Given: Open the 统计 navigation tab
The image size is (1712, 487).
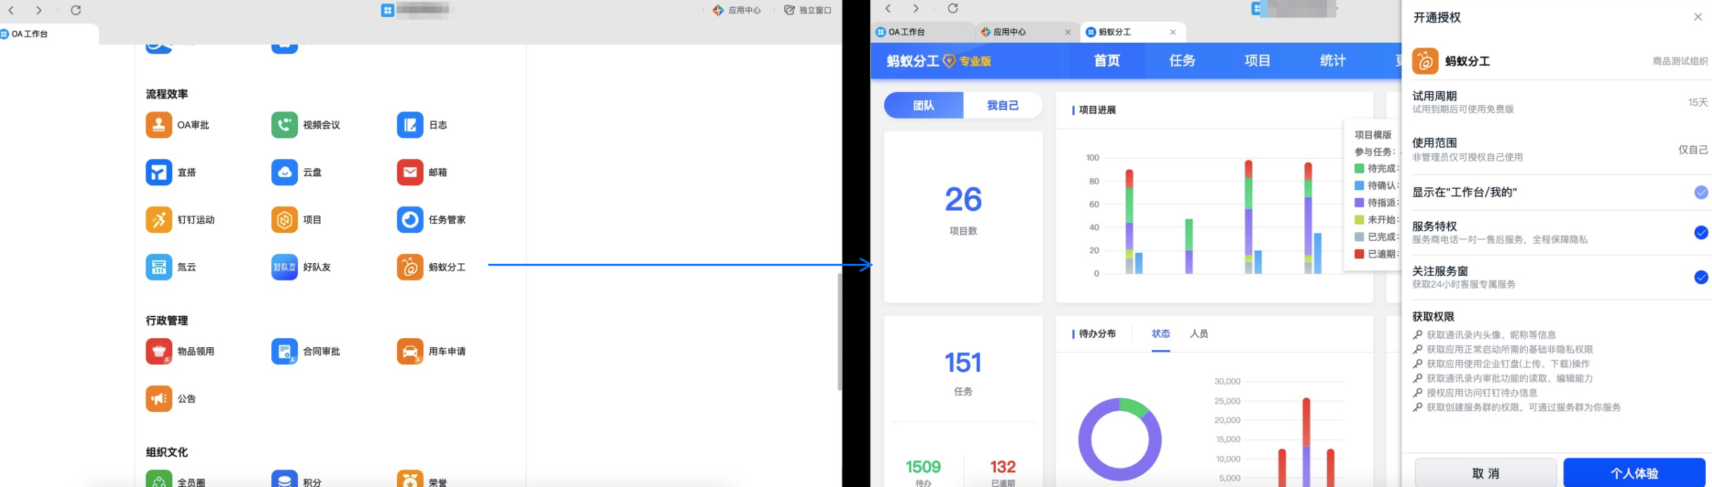Looking at the screenshot, I should click(x=1332, y=61).
